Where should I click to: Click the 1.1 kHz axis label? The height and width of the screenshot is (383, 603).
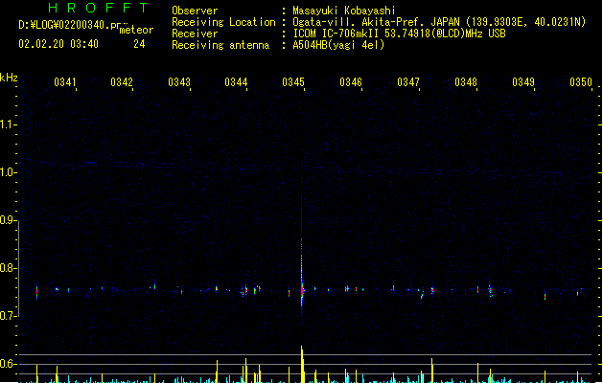(x=8, y=124)
